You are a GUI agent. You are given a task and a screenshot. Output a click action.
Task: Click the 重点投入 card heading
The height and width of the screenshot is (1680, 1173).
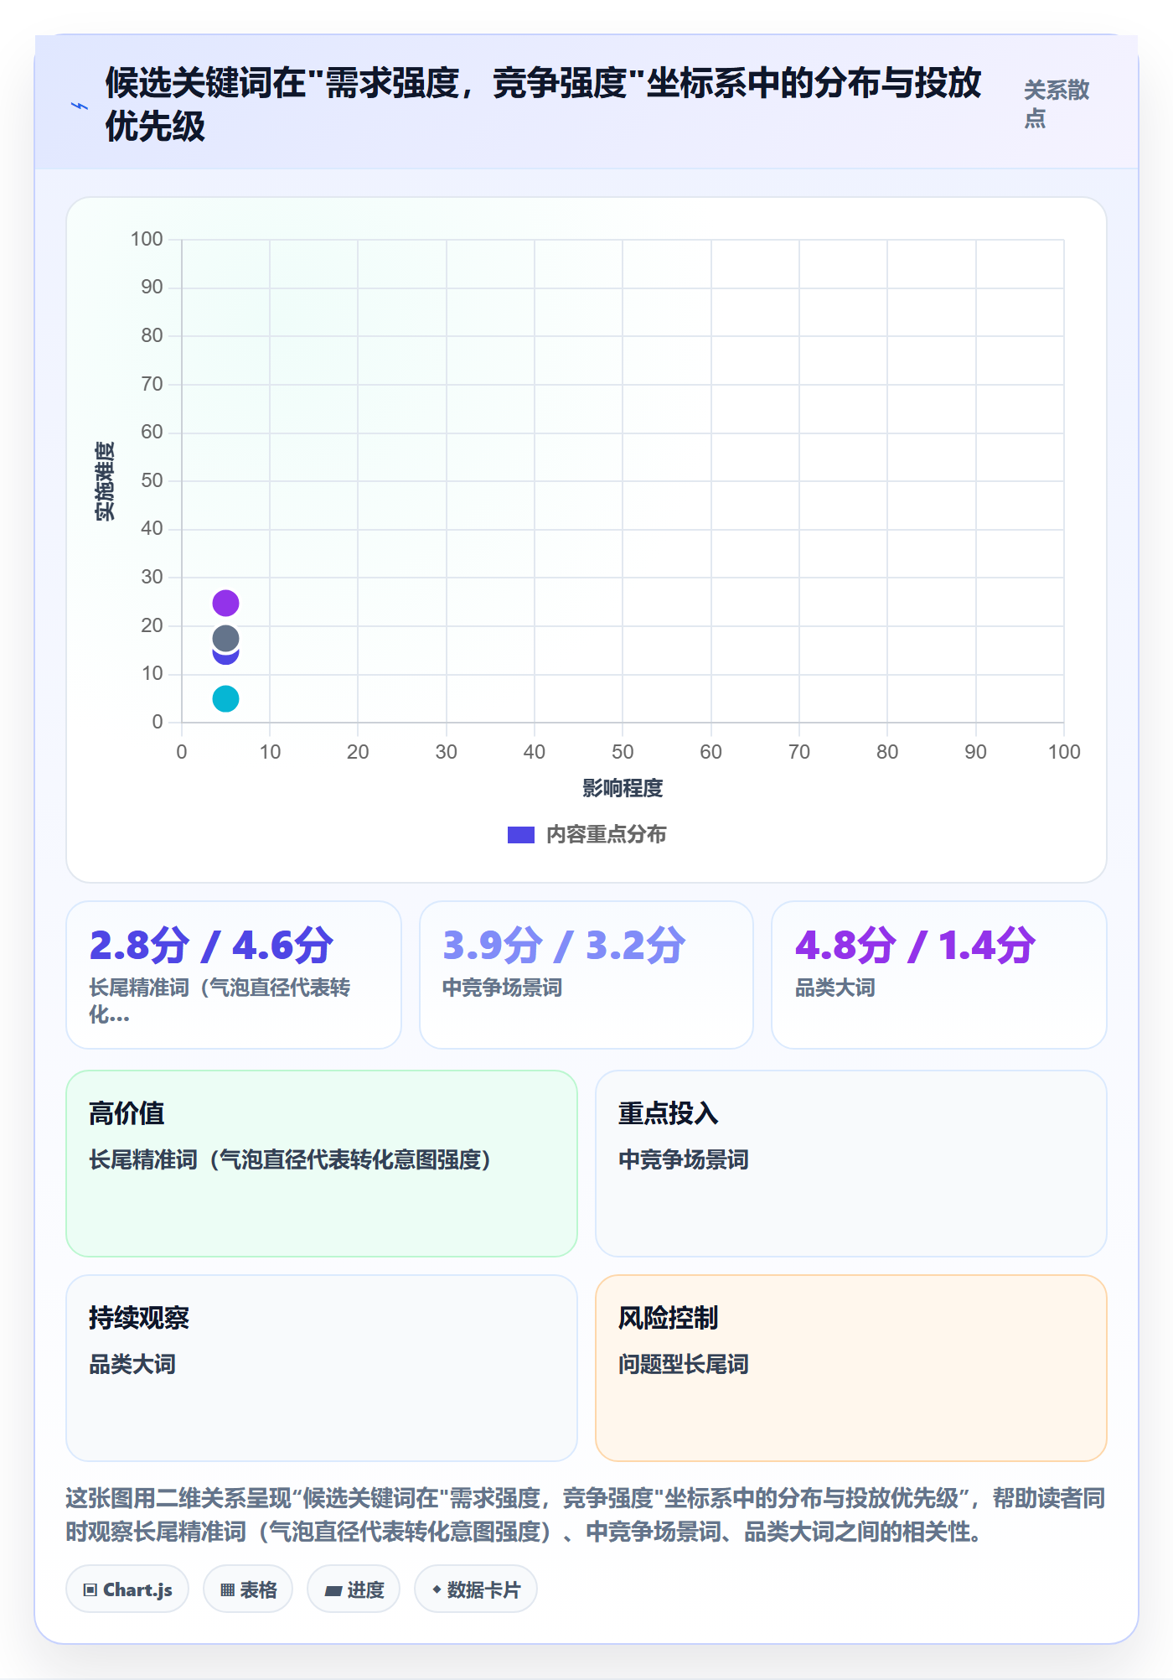click(669, 1113)
